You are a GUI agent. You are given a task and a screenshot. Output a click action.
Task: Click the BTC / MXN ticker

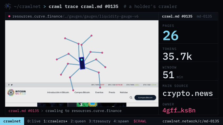pos(98,85)
